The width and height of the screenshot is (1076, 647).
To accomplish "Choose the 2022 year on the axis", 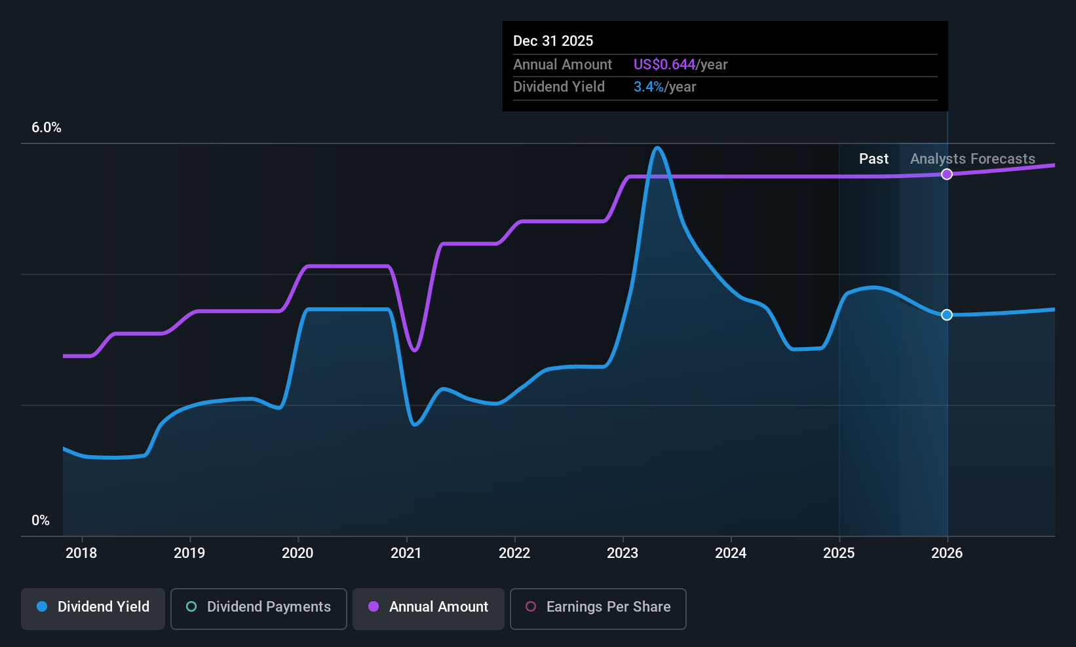I will [514, 553].
